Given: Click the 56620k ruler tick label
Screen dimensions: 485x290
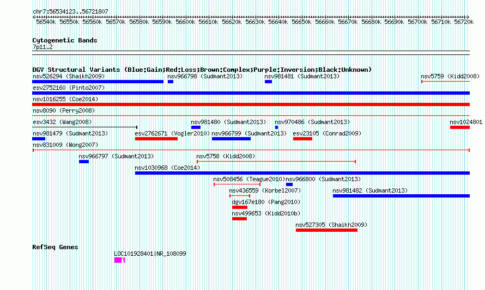Looking at the screenshot, I should click(x=232, y=22).
